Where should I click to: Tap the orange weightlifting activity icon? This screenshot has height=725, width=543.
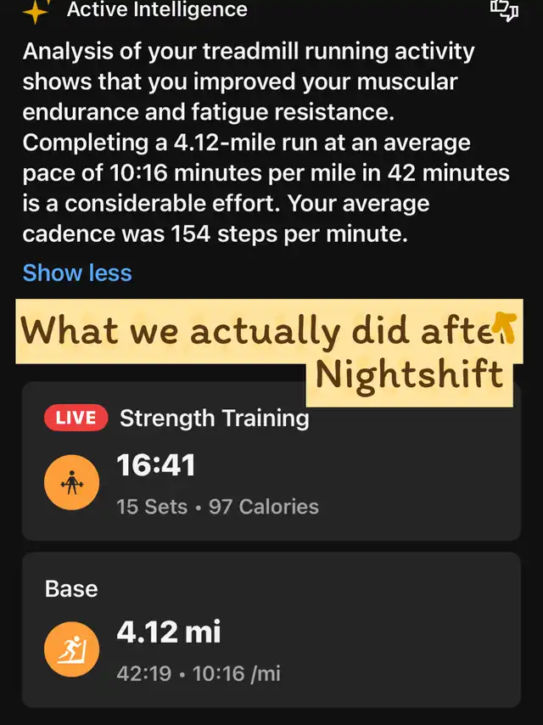pos(71,484)
